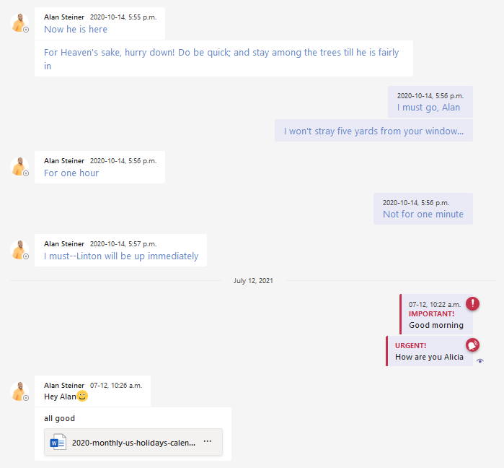The height and width of the screenshot is (468, 504).
Task: Click the July 12, 2021 date divider
Action: pos(253,280)
